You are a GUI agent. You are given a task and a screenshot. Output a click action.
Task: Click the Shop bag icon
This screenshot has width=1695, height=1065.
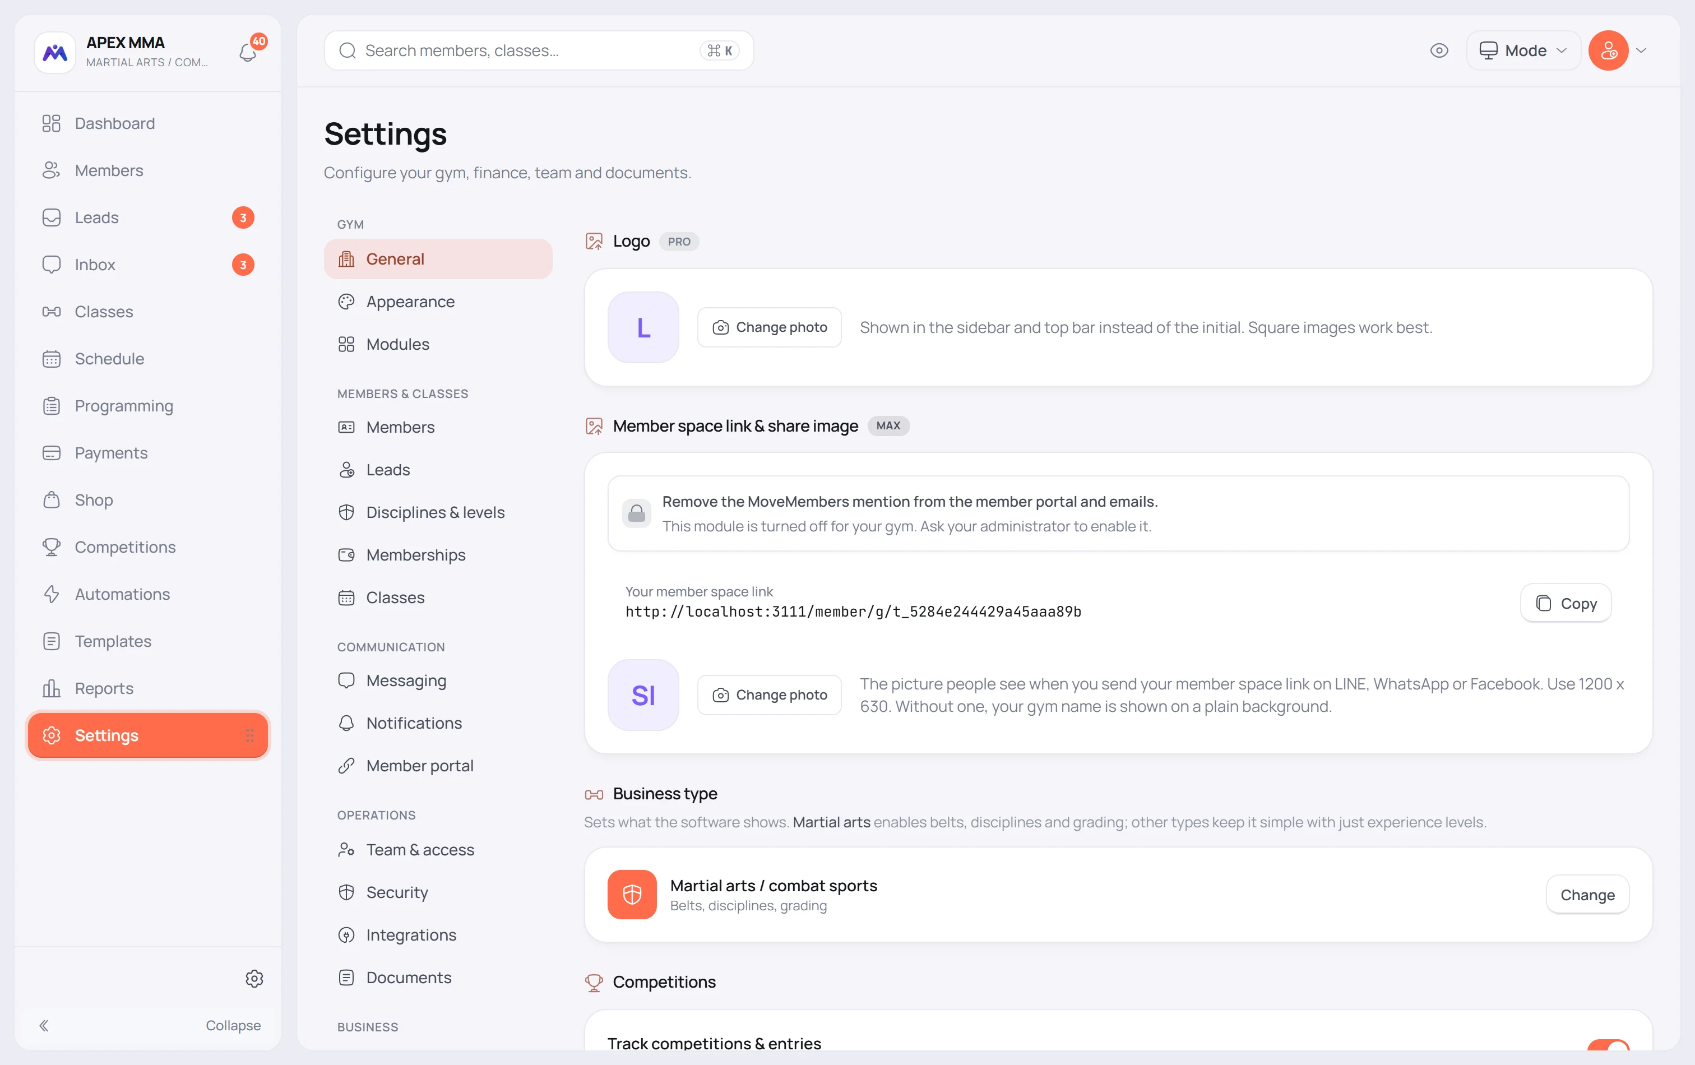(52, 500)
